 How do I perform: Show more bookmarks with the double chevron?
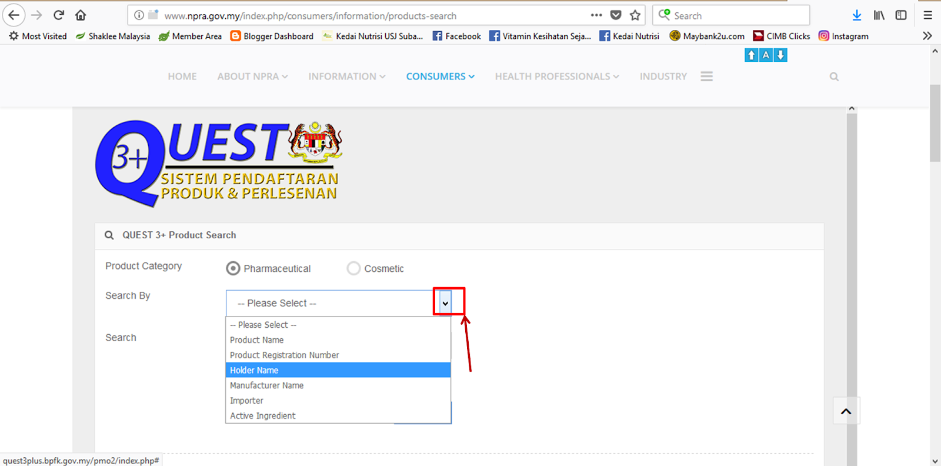click(x=927, y=36)
